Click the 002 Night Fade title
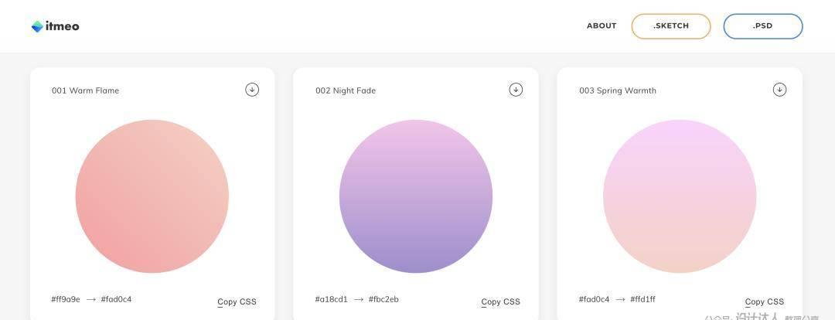 (346, 90)
